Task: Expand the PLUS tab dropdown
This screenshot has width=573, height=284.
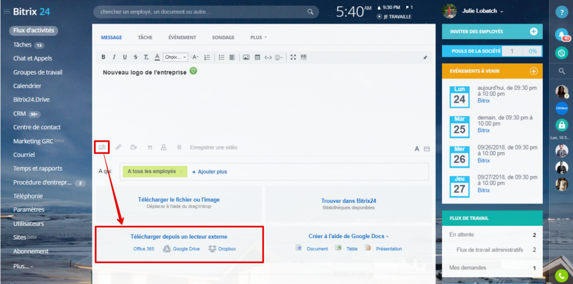Action: (x=259, y=38)
